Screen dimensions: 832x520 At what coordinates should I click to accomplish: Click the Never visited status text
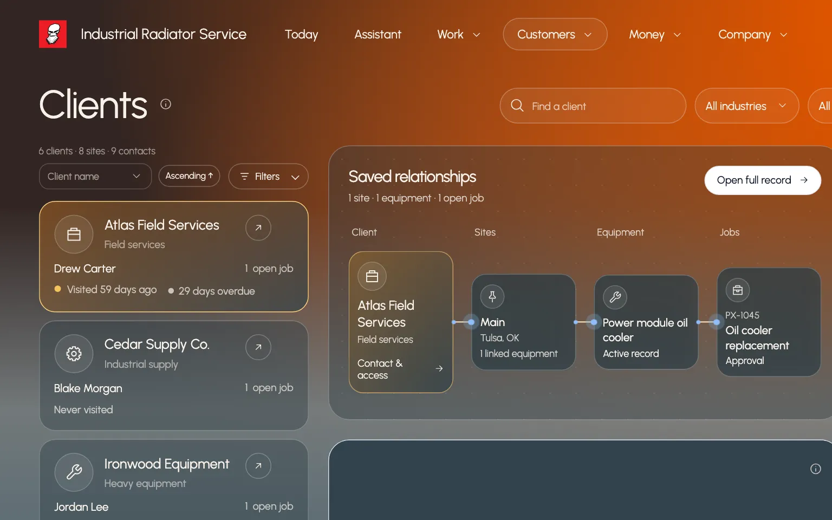coord(83,409)
